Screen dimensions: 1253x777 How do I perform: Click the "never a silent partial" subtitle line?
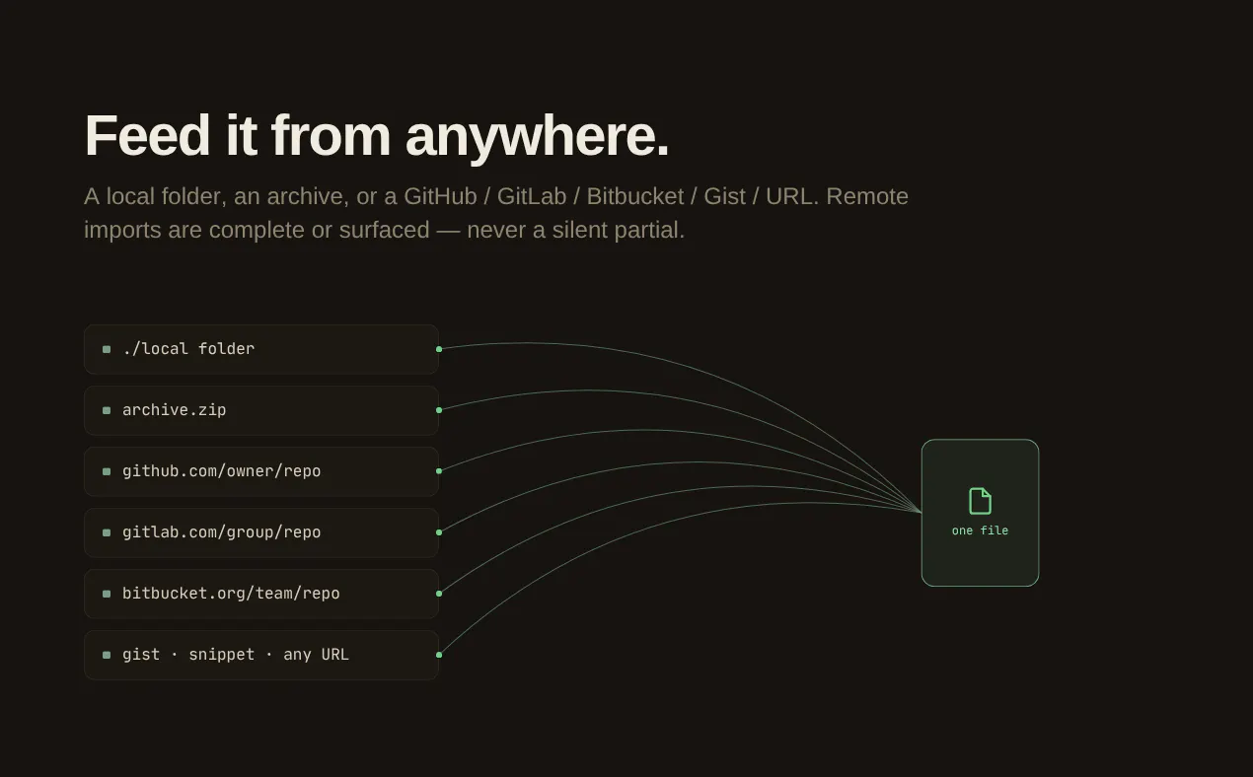(x=385, y=230)
